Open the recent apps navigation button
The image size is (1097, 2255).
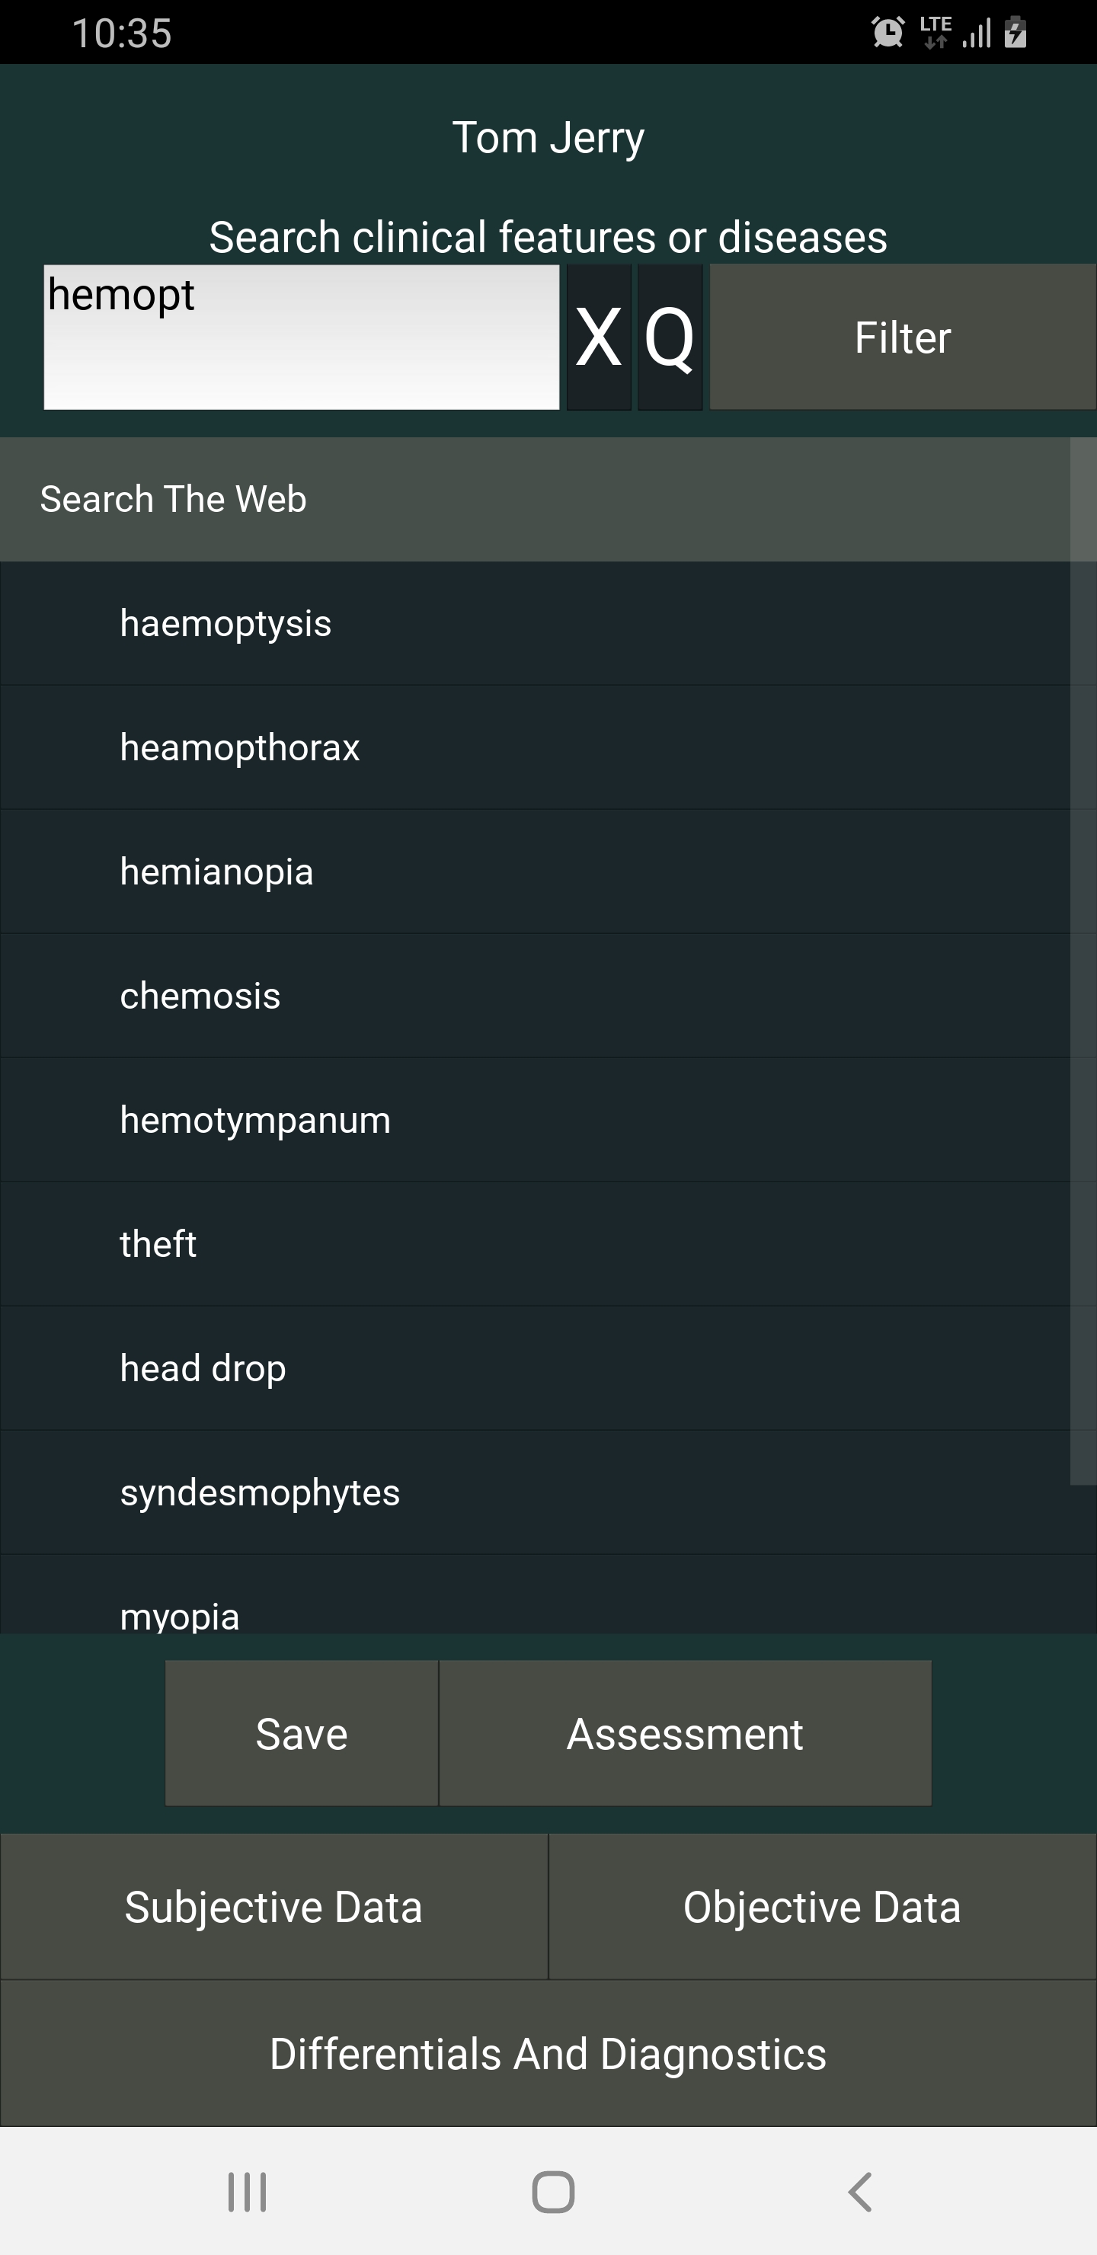point(247,2192)
